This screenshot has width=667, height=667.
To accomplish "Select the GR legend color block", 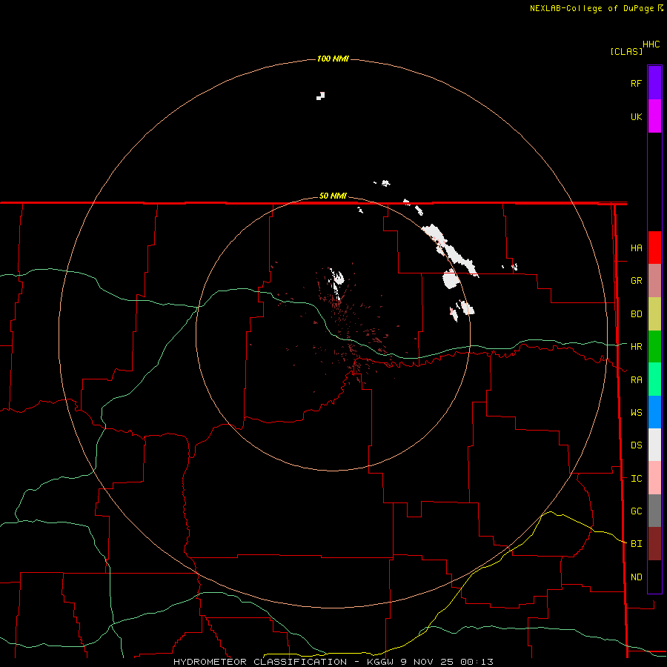I will [x=654, y=281].
